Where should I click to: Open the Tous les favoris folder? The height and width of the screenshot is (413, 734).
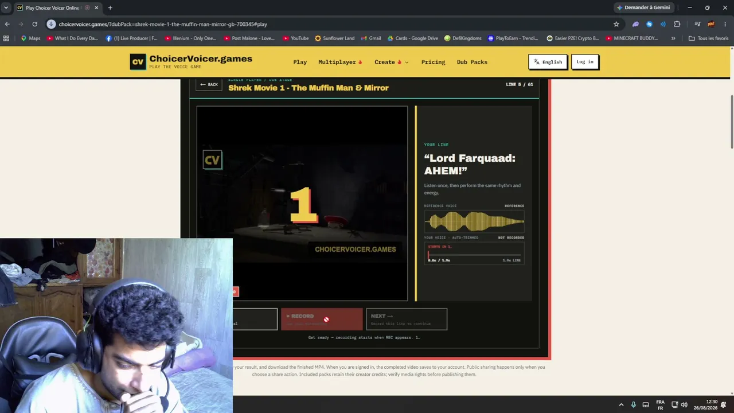point(708,38)
